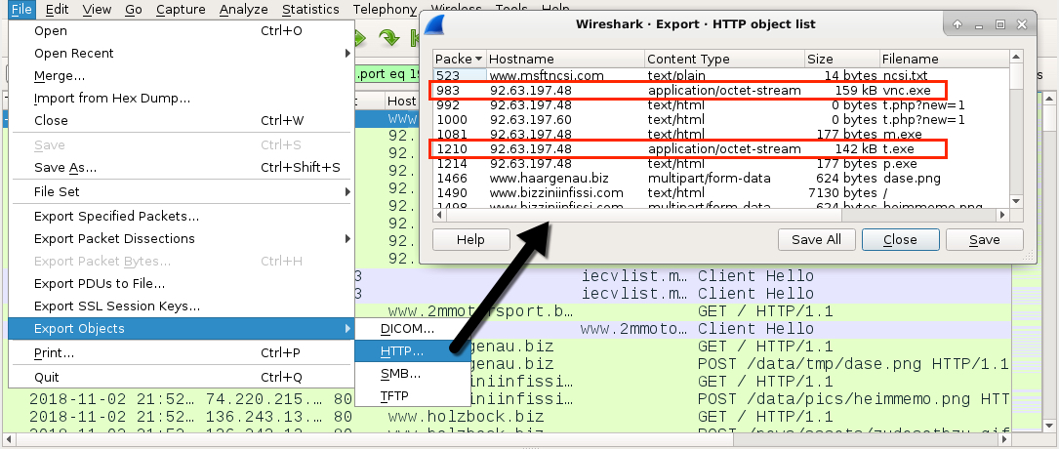1059x449 pixels.
Task: Click the Packet column sort arrow
Action: point(479,59)
